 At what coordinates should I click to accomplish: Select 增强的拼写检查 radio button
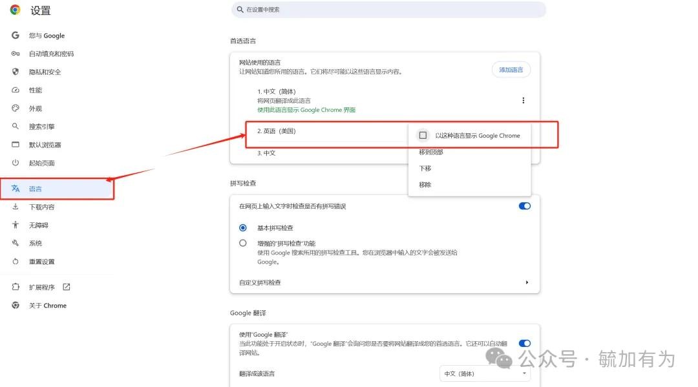click(243, 244)
